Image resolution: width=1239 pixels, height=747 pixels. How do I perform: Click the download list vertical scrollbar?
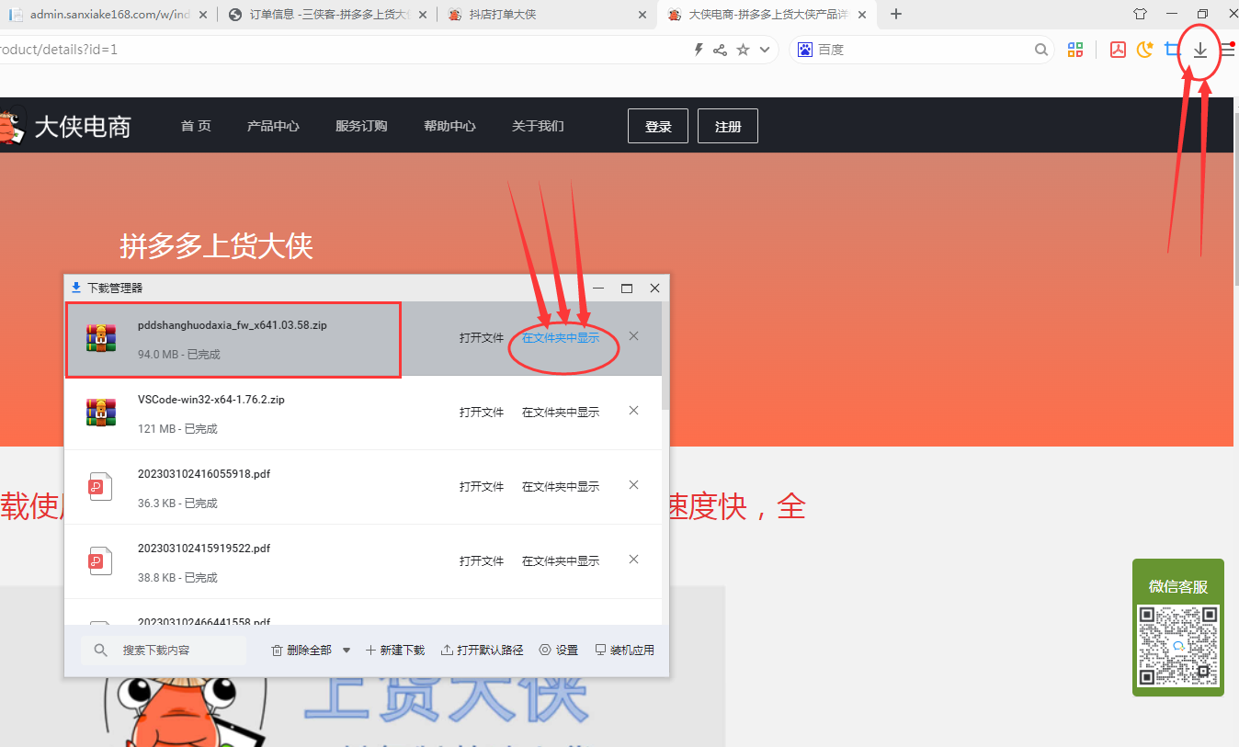click(665, 355)
